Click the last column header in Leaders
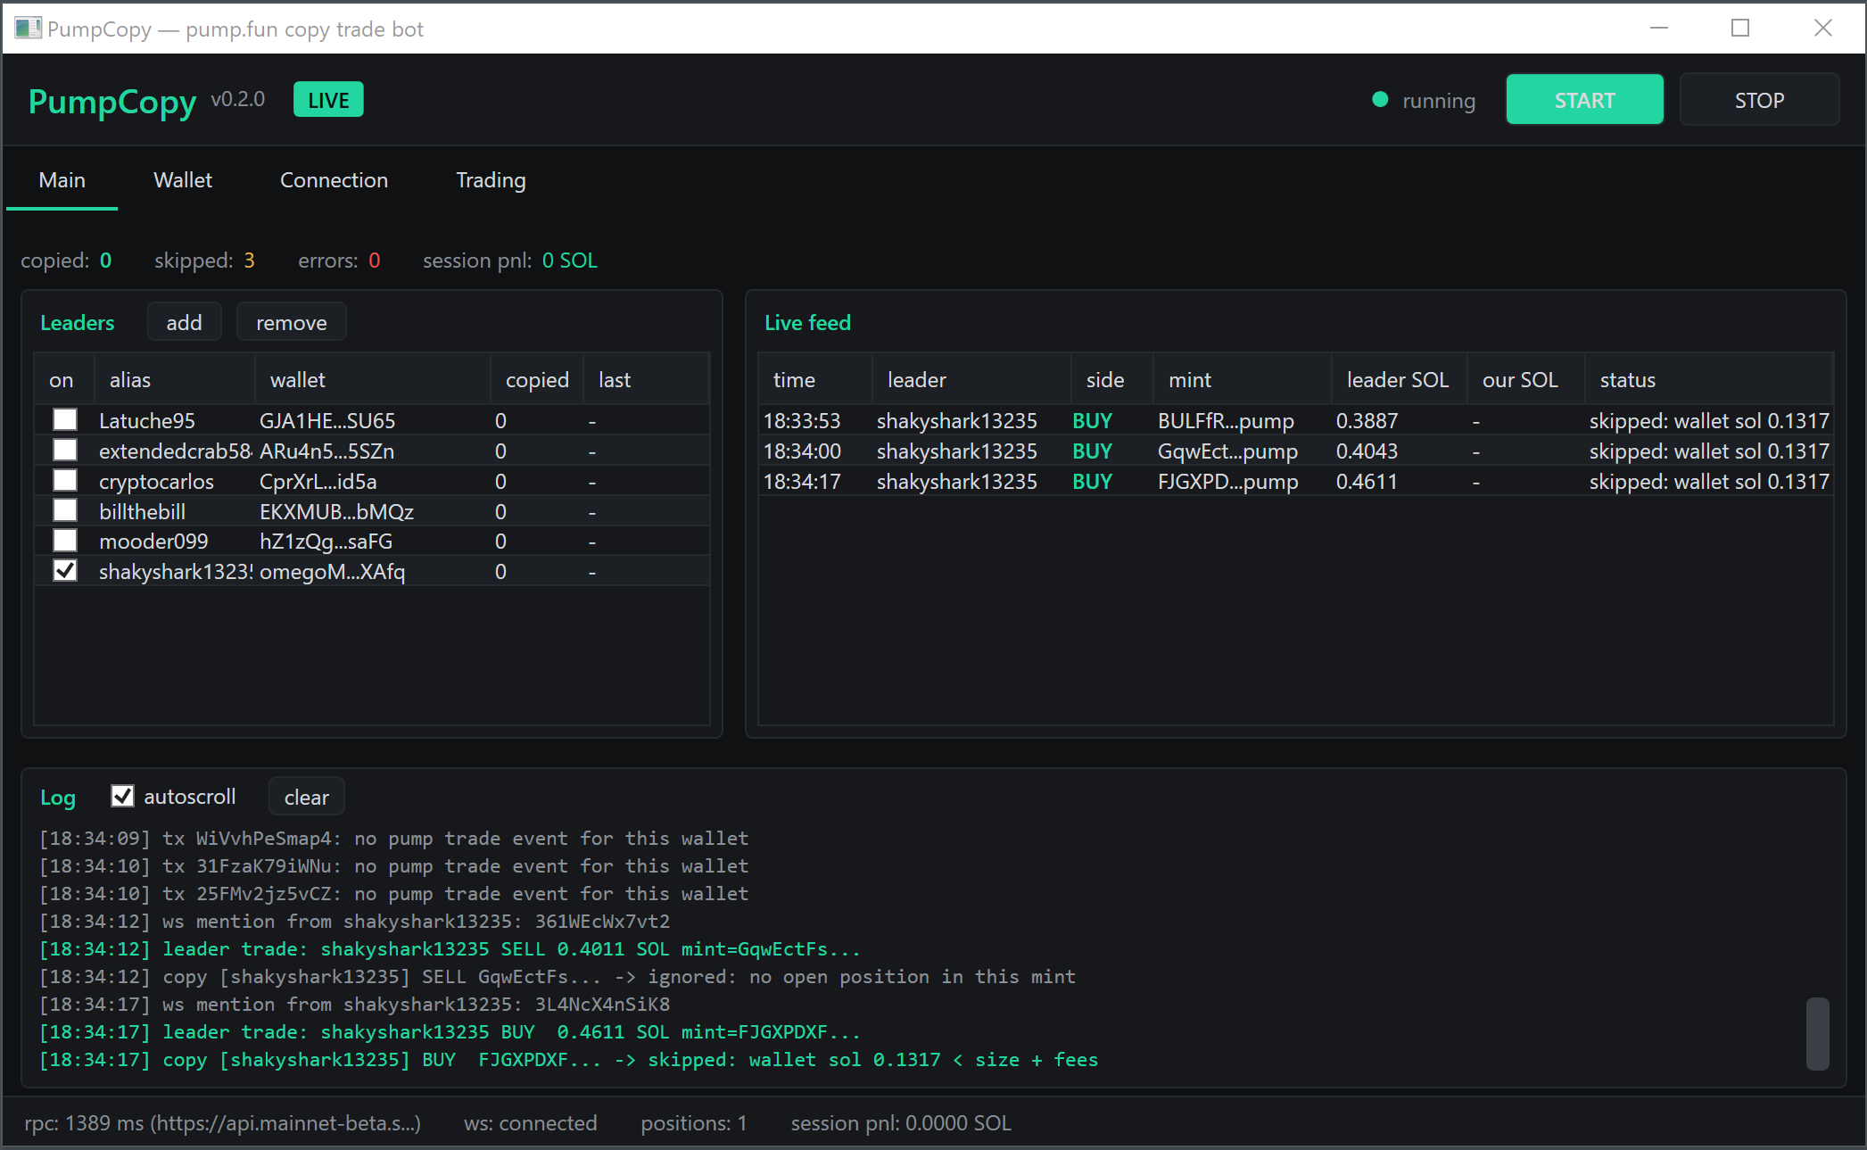 pos(646,380)
